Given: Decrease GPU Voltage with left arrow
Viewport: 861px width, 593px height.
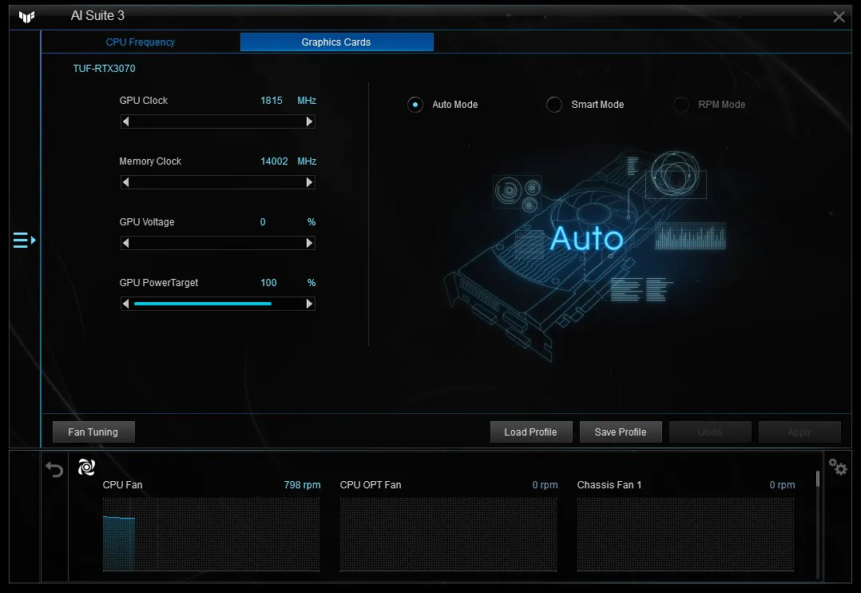Looking at the screenshot, I should 125,243.
